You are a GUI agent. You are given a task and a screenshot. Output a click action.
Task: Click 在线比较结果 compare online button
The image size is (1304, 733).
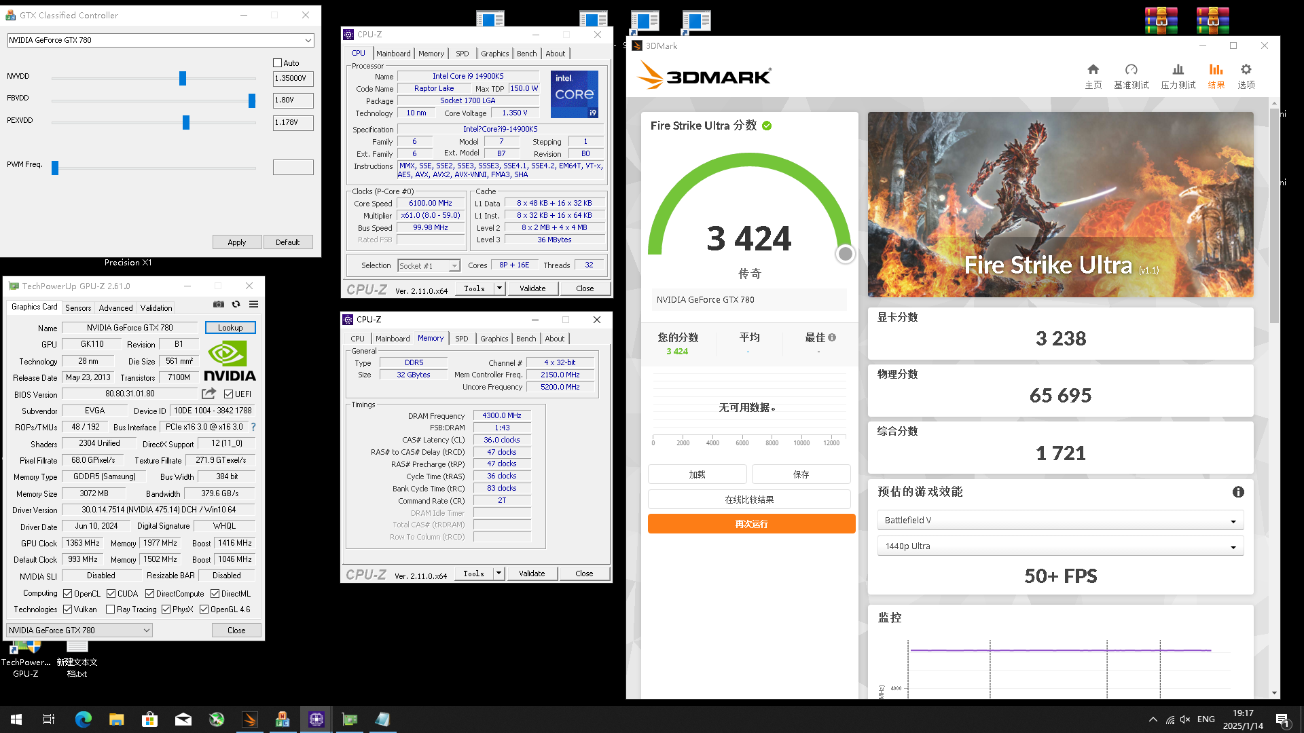(x=749, y=500)
